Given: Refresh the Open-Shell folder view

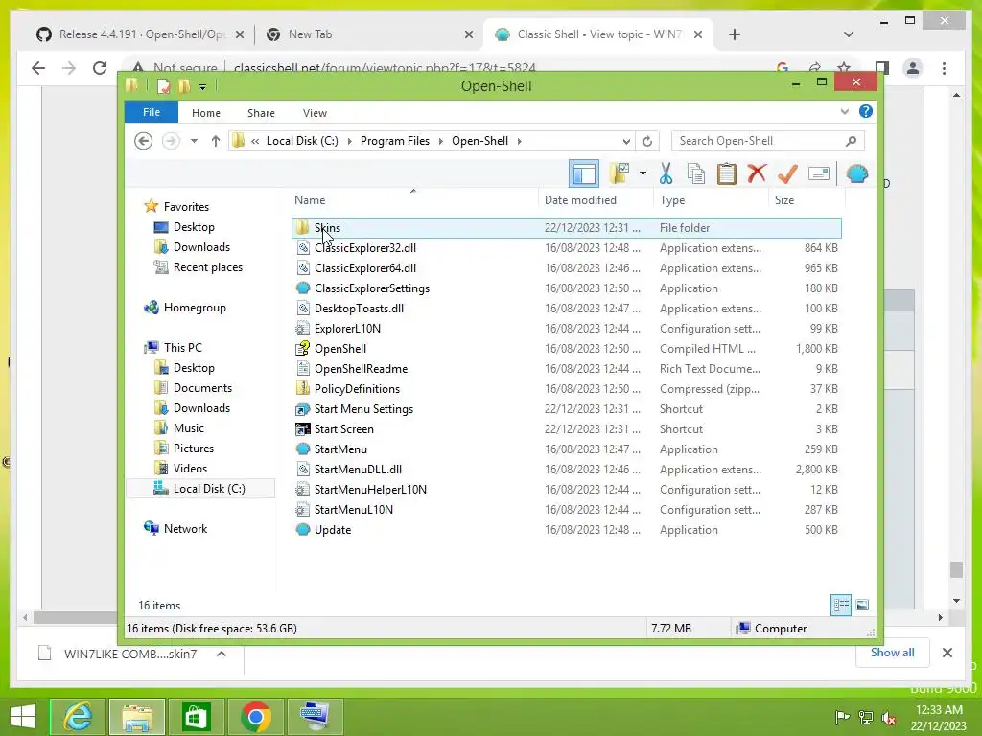Looking at the screenshot, I should pyautogui.click(x=647, y=141).
